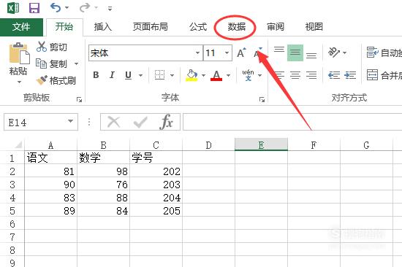
Task: Expand fill color options arrow
Action: [x=204, y=75]
